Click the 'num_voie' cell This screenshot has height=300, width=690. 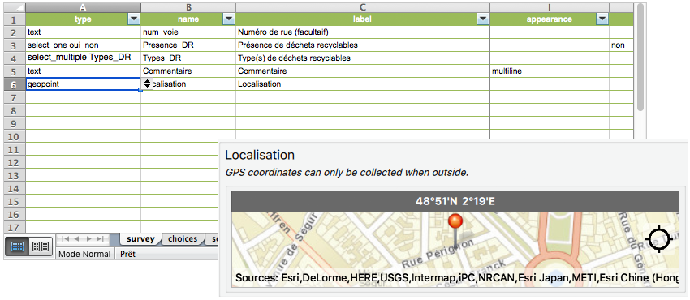[188, 32]
